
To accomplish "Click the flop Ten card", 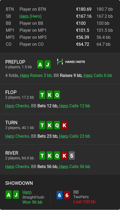I will click(x=42, y=95).
